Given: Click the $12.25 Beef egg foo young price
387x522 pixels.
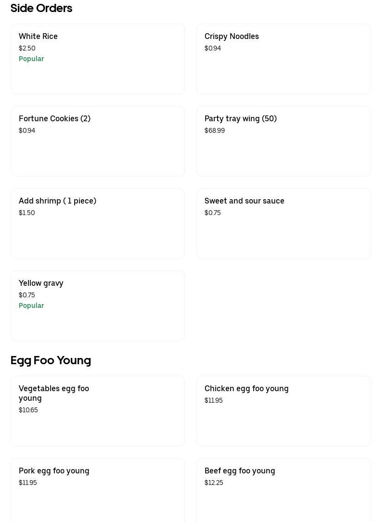Looking at the screenshot, I should (214, 483).
